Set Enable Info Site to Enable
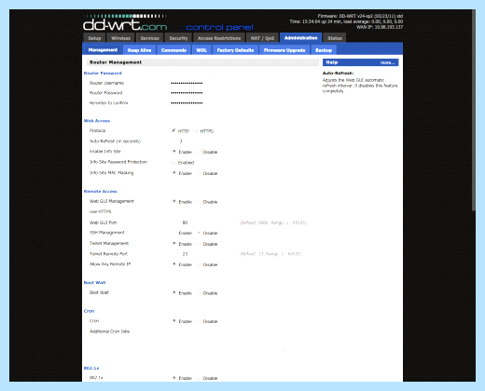The height and width of the screenshot is (391, 485). click(x=174, y=152)
